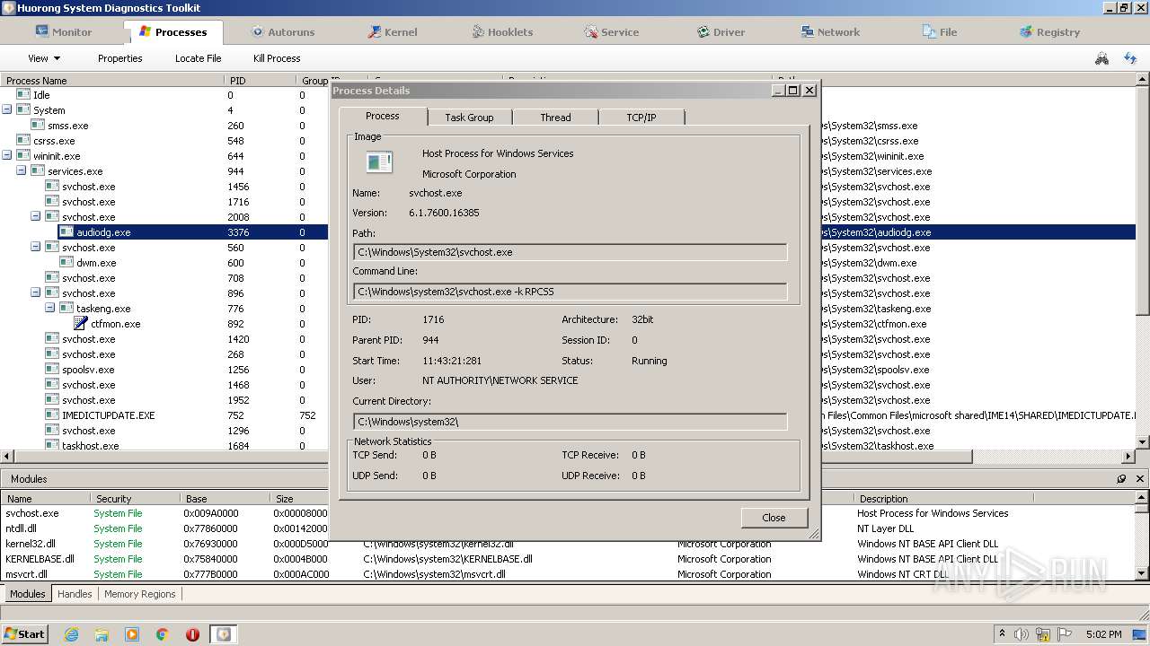
Task: Select the Modules bottom tab
Action: (x=27, y=594)
